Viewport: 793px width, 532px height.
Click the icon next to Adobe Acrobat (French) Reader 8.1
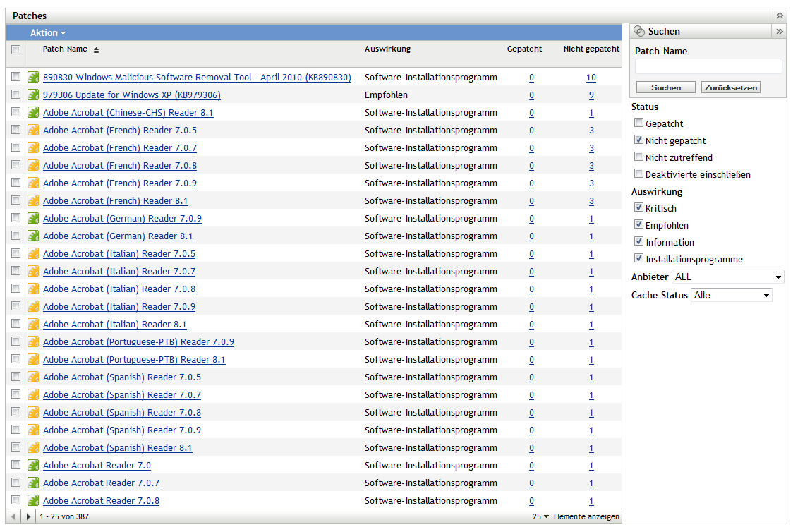point(33,201)
